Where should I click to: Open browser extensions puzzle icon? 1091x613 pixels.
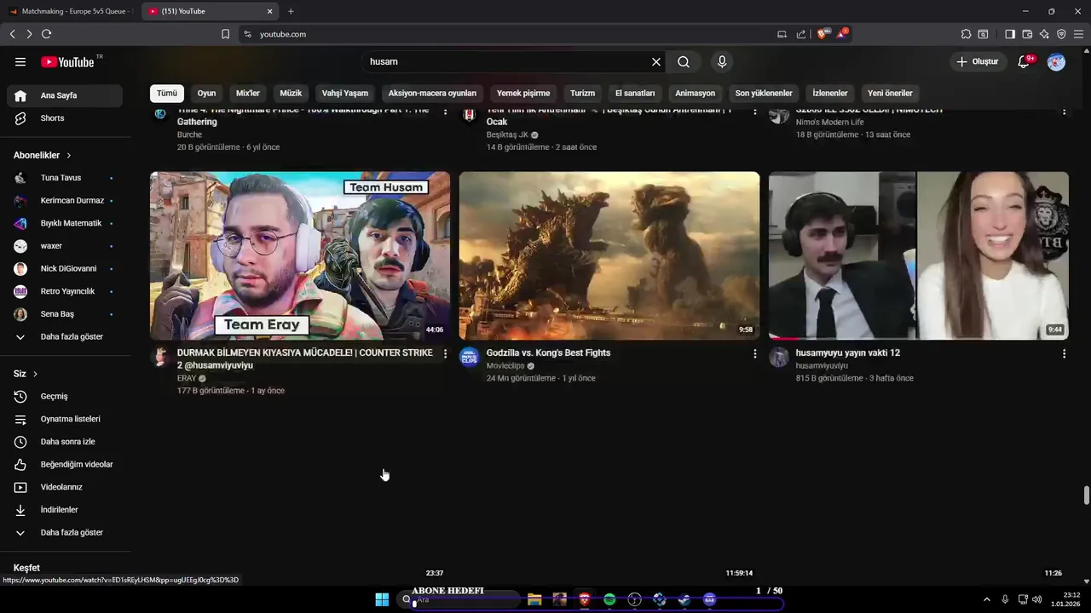pyautogui.click(x=966, y=34)
